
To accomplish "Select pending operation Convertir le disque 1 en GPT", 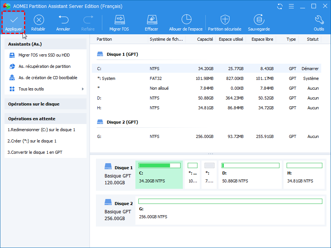I will 35,152.
